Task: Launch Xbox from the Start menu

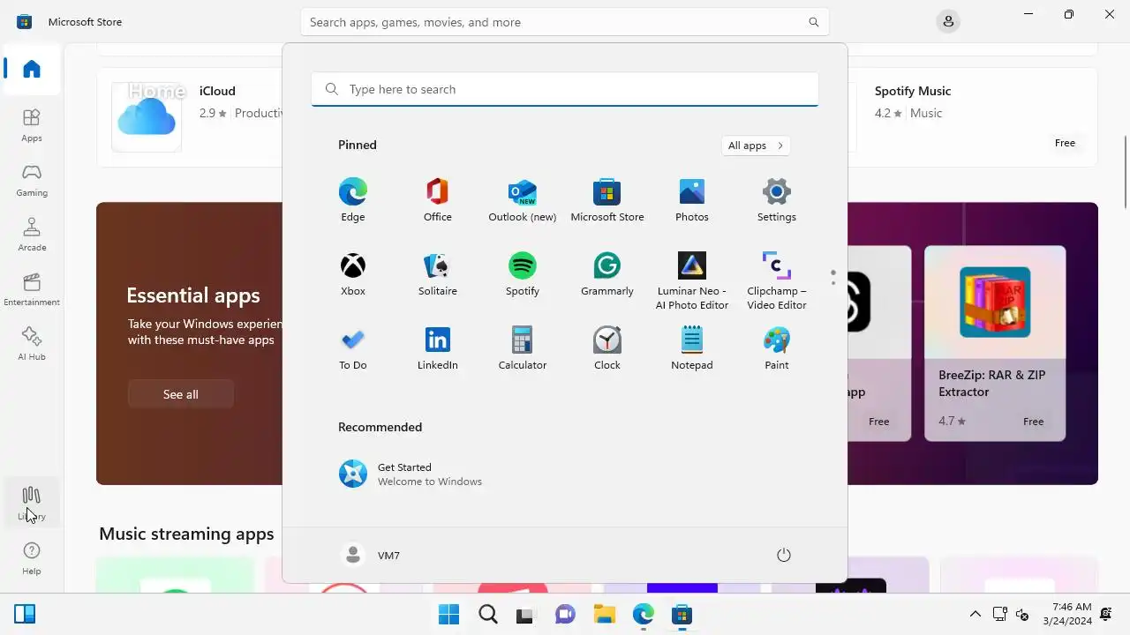Action: (352, 274)
